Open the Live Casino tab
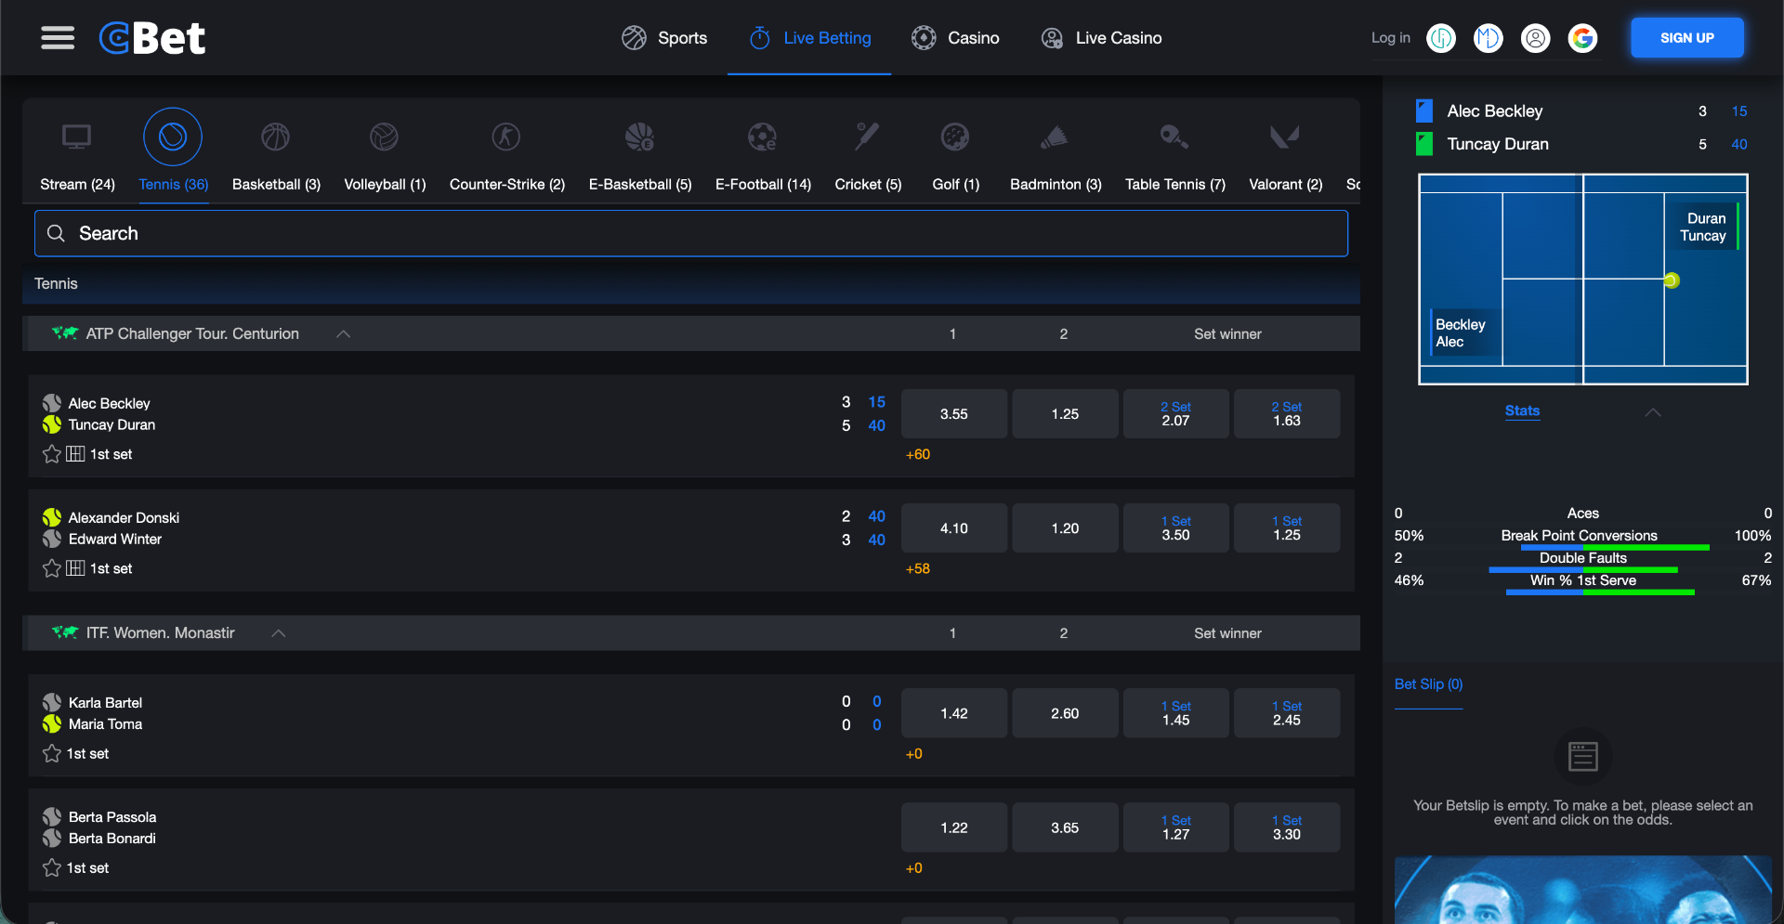 1101,38
